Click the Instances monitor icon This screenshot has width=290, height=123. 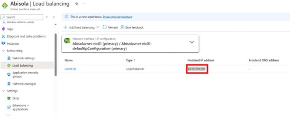(x=4, y=44)
